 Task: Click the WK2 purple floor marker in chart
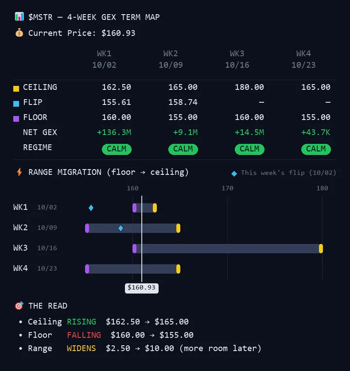click(87, 228)
